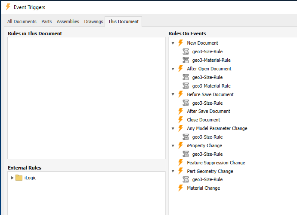The width and height of the screenshot is (297, 215).
Task: Open the Parts tab
Action: coord(46,21)
